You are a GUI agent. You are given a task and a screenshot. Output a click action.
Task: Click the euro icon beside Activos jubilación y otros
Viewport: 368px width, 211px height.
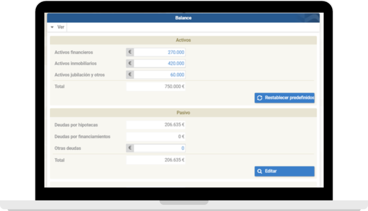tap(130, 75)
